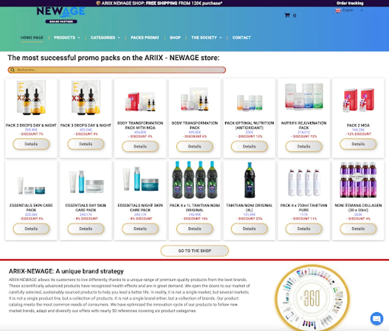Expand the Products menu chevron
Screen dimensions: 389x331
79,38
